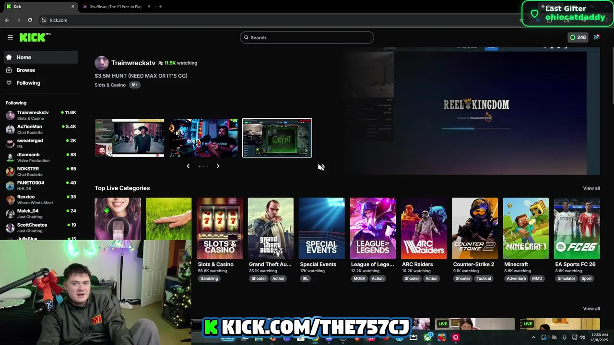Open featured Trainwreckstv streamer name link

[x=133, y=63]
